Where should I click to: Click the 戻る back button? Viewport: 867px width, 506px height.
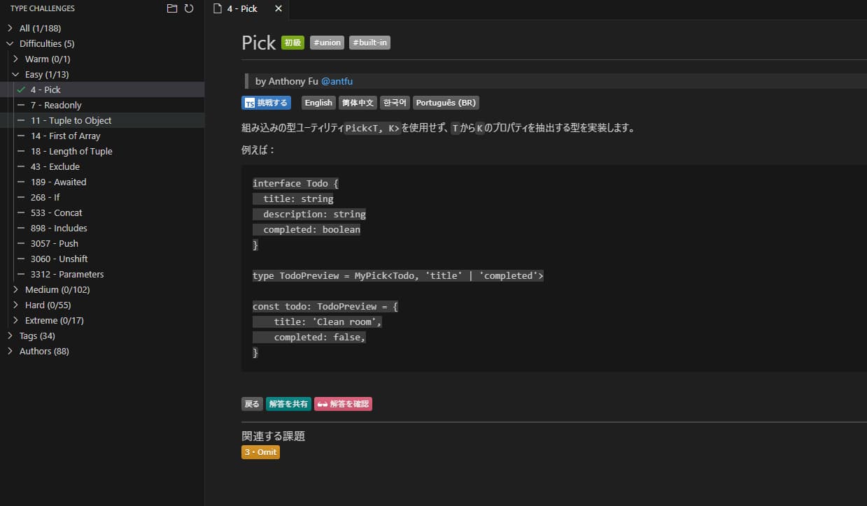252,404
